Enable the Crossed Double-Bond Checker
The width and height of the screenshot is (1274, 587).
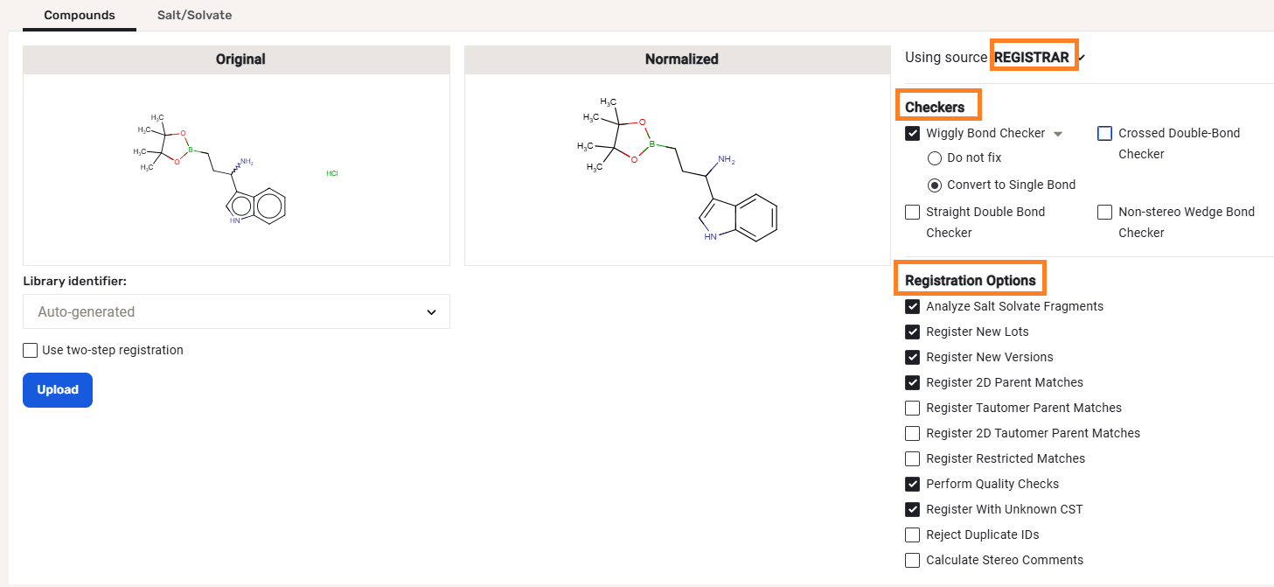click(x=1104, y=133)
